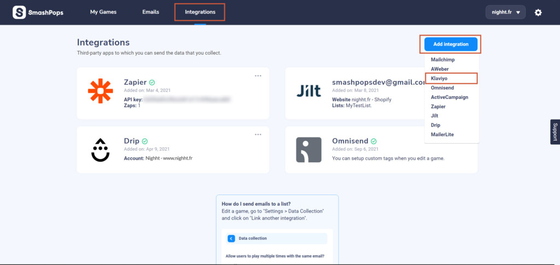The image size is (560, 265).
Task: Click 'Account: Nighht - www.nighht.fr' text
Action: click(158, 158)
